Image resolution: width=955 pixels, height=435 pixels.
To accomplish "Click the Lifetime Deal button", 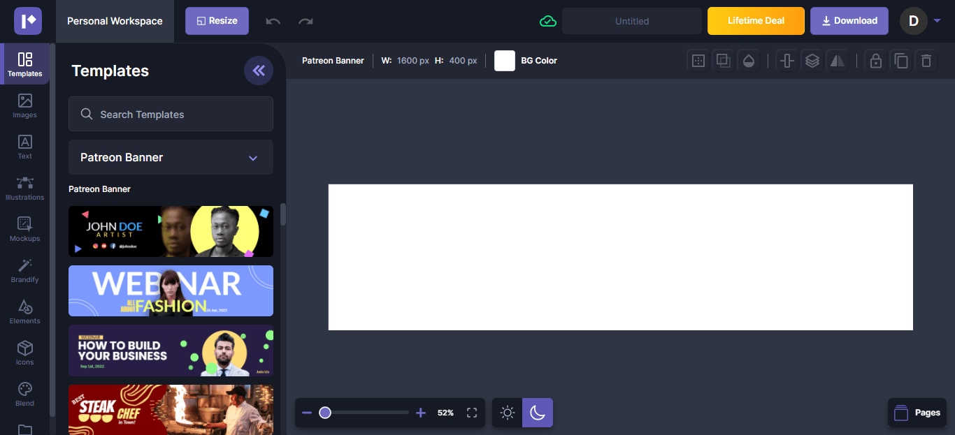I will [x=756, y=21].
